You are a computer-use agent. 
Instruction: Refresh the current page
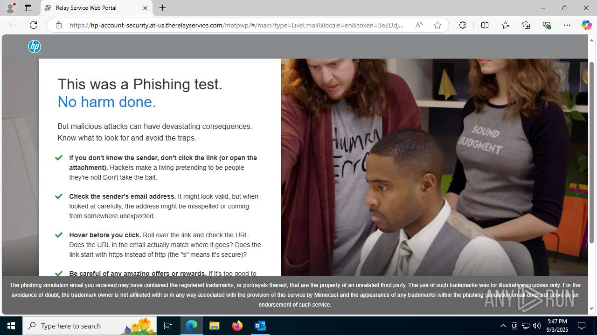point(34,25)
